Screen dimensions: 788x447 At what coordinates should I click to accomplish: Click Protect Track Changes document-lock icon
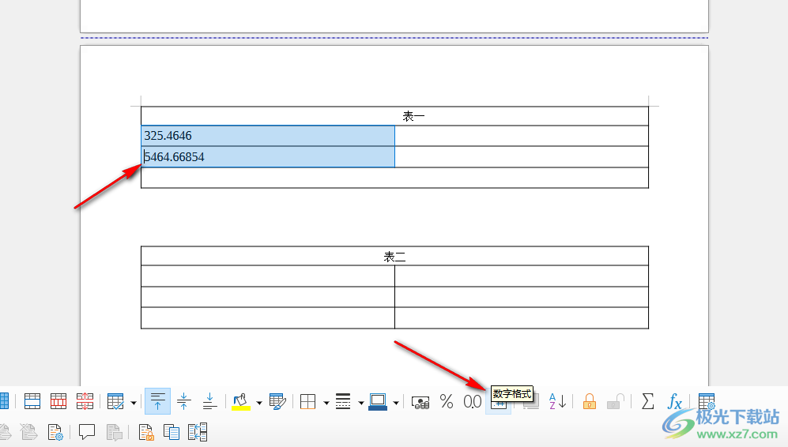145,432
